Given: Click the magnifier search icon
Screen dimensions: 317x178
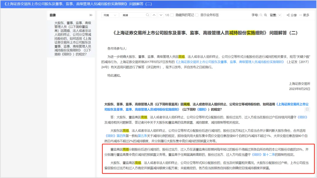Looking at the screenshot, I should [147, 15].
